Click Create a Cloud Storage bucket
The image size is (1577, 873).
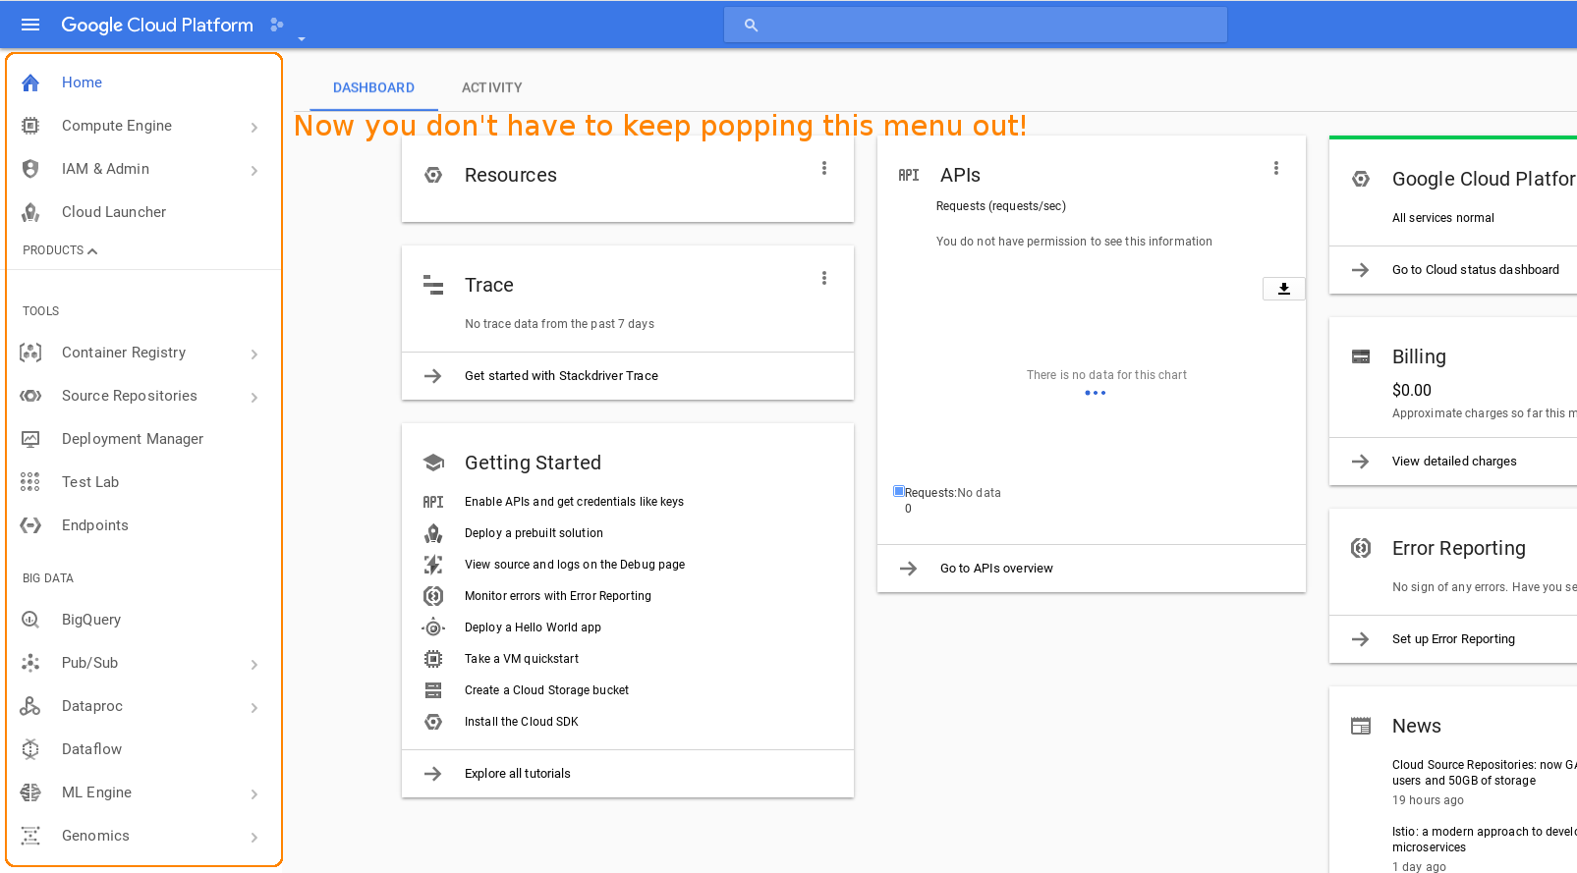pyautogui.click(x=546, y=690)
